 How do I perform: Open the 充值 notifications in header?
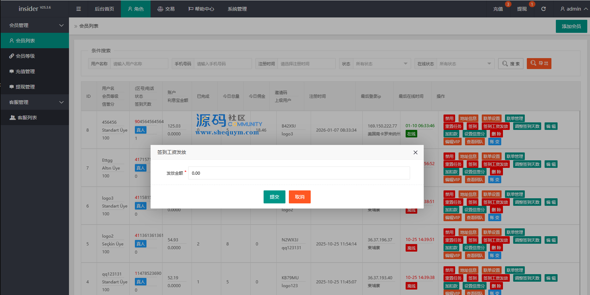click(x=498, y=9)
